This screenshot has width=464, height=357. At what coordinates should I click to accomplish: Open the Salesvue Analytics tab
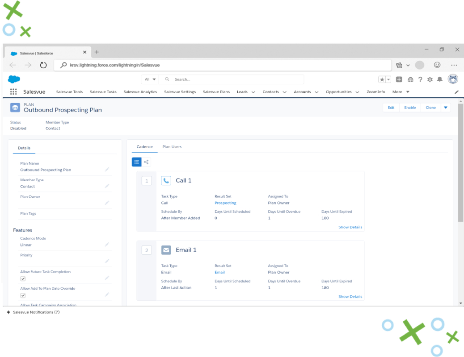(x=140, y=92)
